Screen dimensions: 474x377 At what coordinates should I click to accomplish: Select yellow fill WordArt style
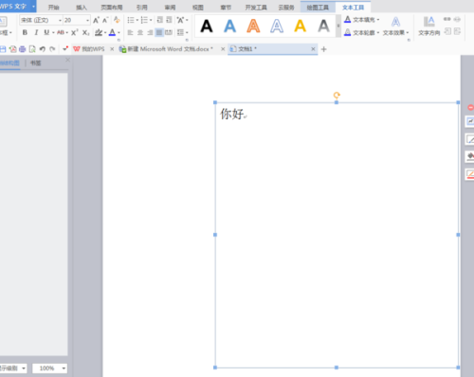[x=301, y=27]
